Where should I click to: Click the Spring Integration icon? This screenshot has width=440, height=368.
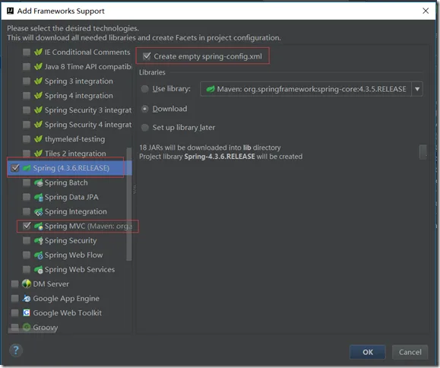(x=39, y=211)
